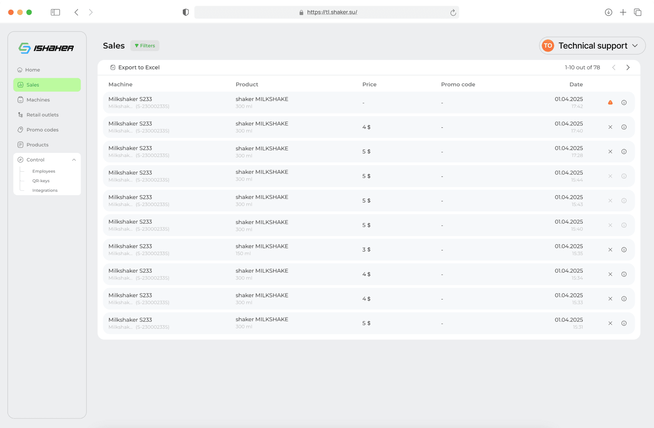Open the Filters button
This screenshot has width=654, height=428.
(x=145, y=46)
